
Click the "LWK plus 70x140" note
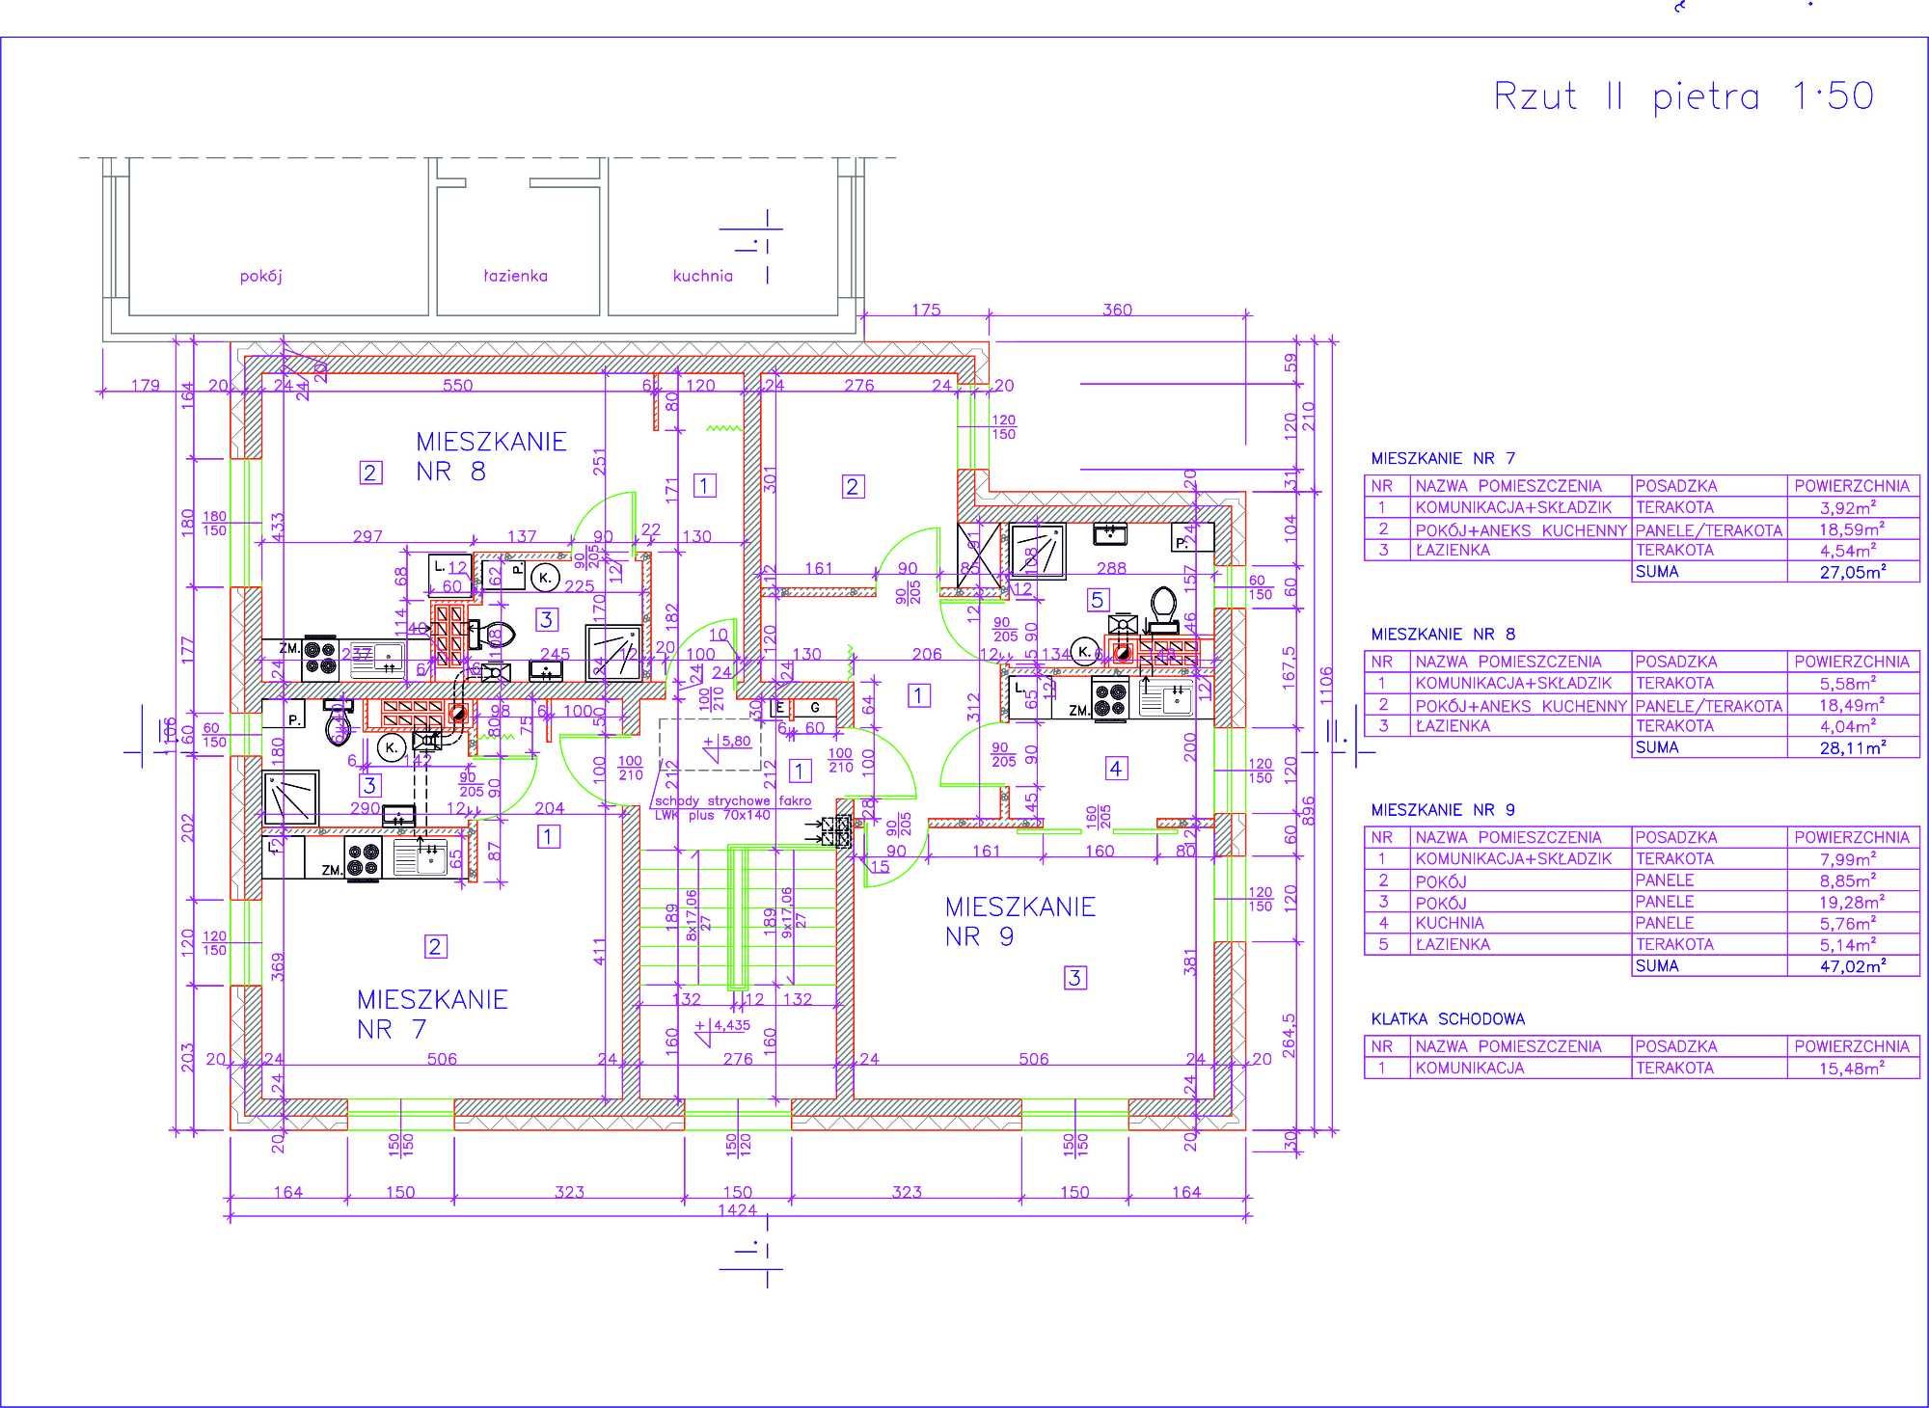(x=713, y=815)
